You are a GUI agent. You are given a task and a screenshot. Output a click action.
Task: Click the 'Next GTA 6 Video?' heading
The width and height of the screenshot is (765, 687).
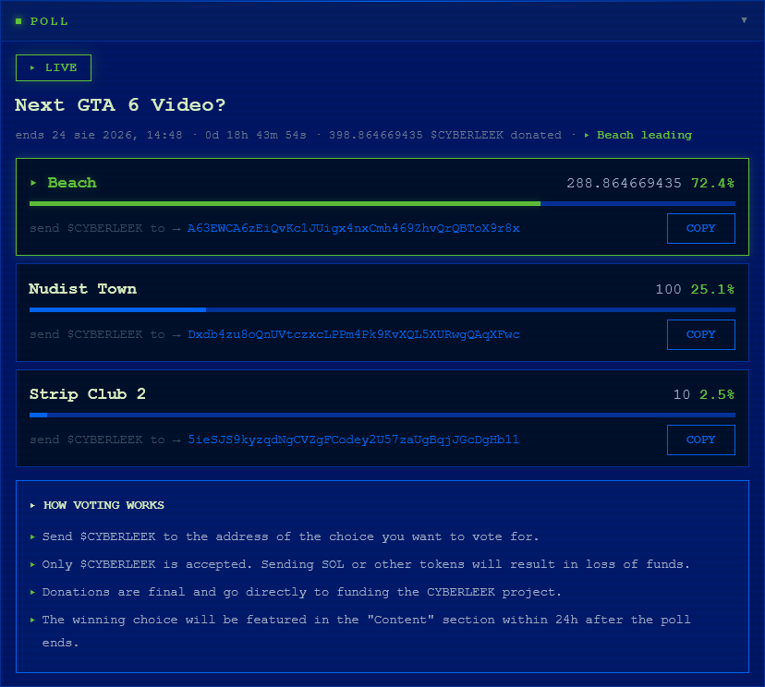coord(120,105)
